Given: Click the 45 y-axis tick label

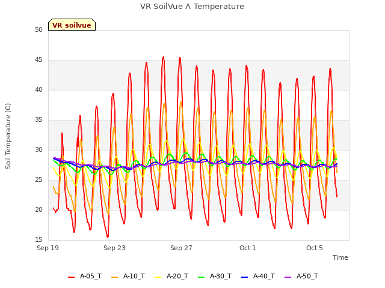Looking at the screenshot, I should pyautogui.click(x=38, y=60).
